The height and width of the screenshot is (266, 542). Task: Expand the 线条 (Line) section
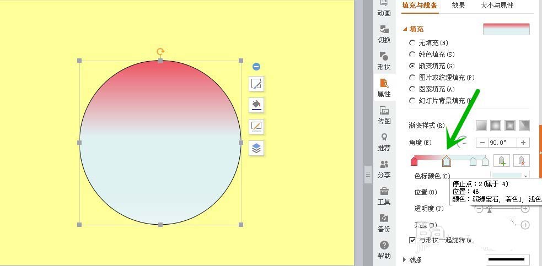pos(406,259)
